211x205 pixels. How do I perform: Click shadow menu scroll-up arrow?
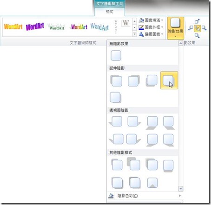tap(181, 43)
